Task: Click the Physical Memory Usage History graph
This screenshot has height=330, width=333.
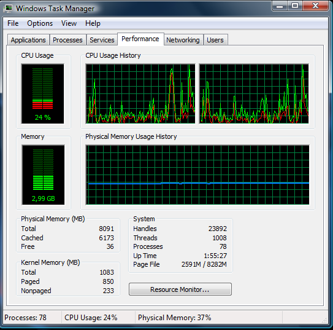Action: 197,175
